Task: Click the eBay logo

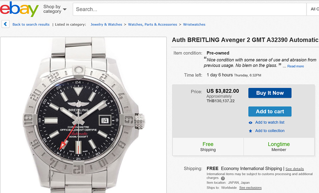Action: [19, 9]
